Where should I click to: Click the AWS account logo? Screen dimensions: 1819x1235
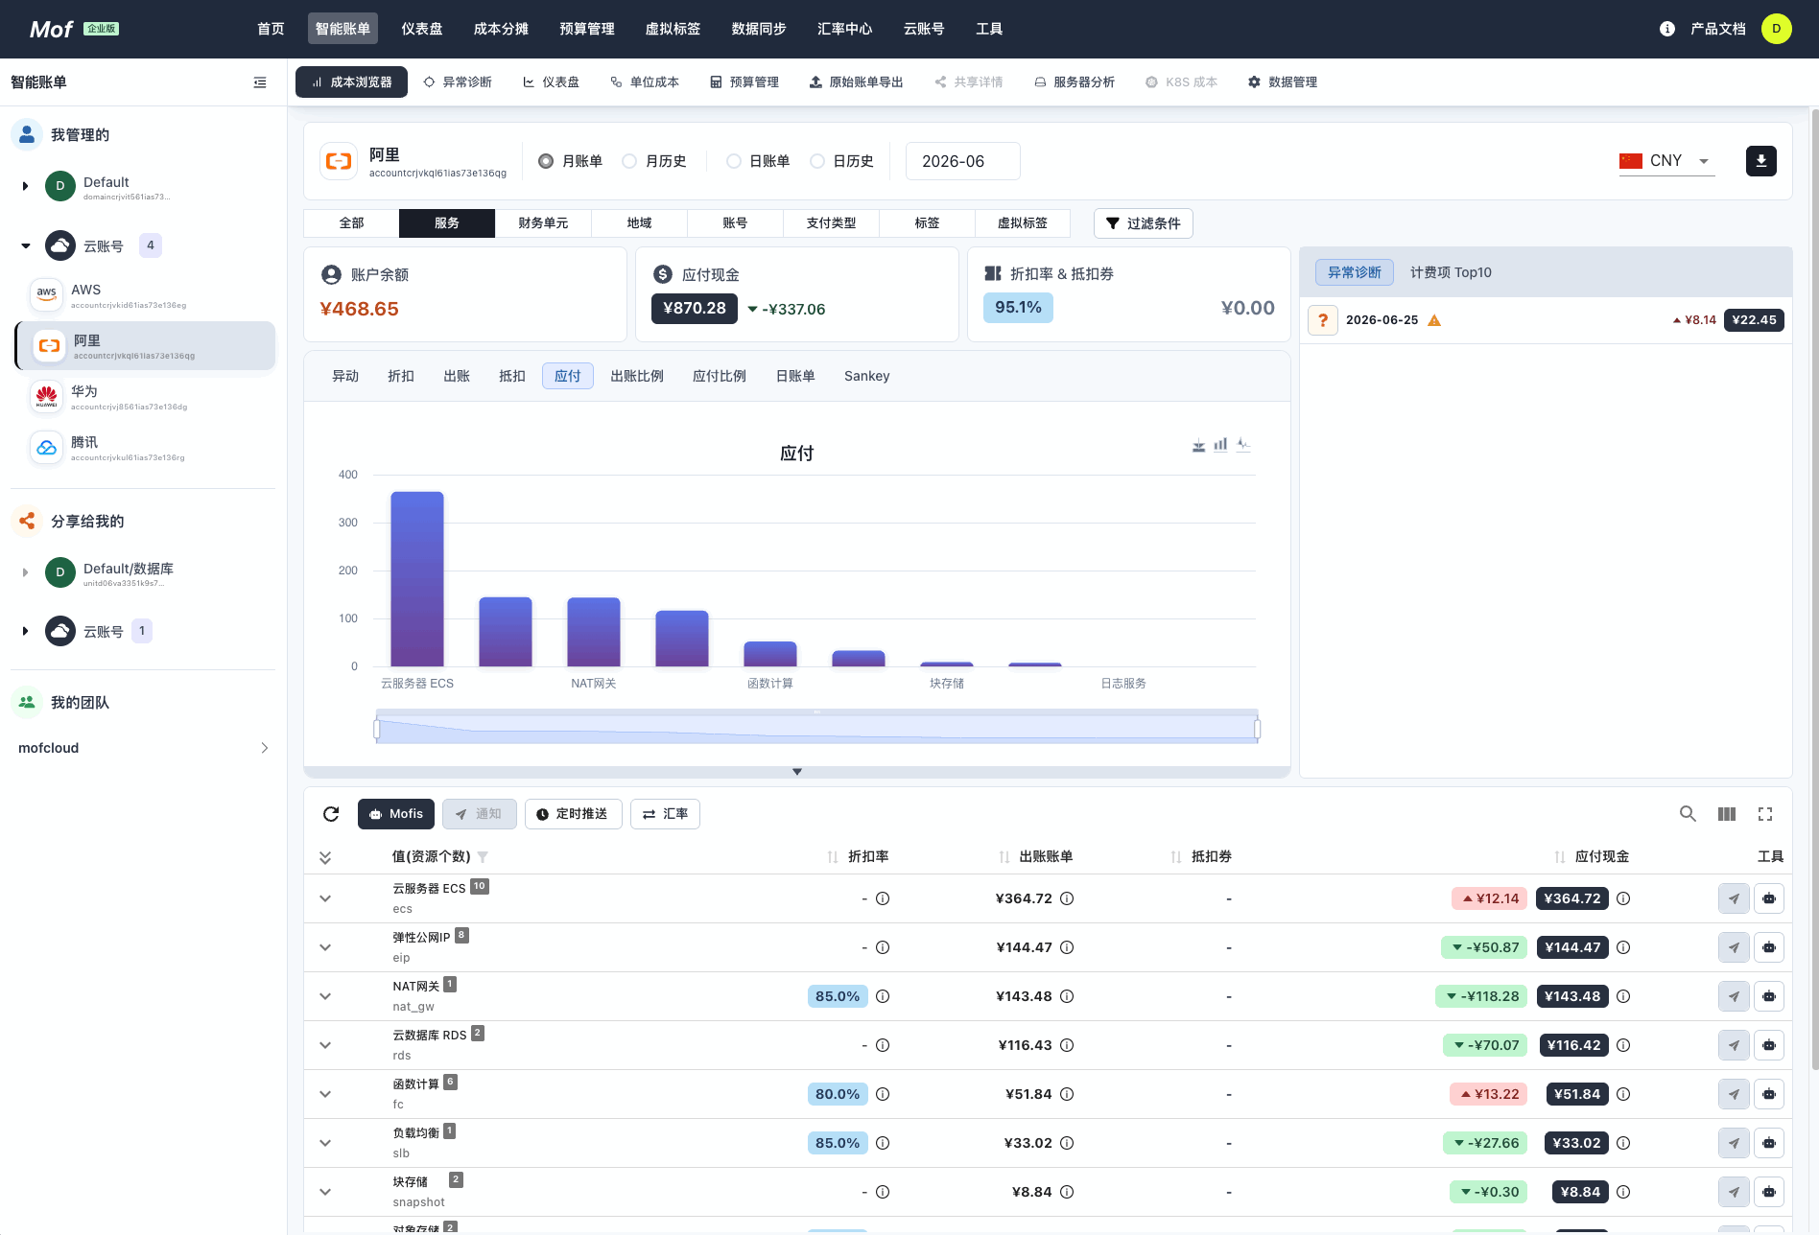pos(46,293)
